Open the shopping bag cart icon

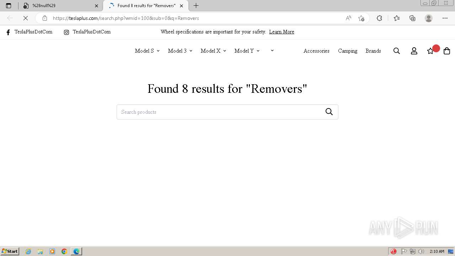[447, 51]
